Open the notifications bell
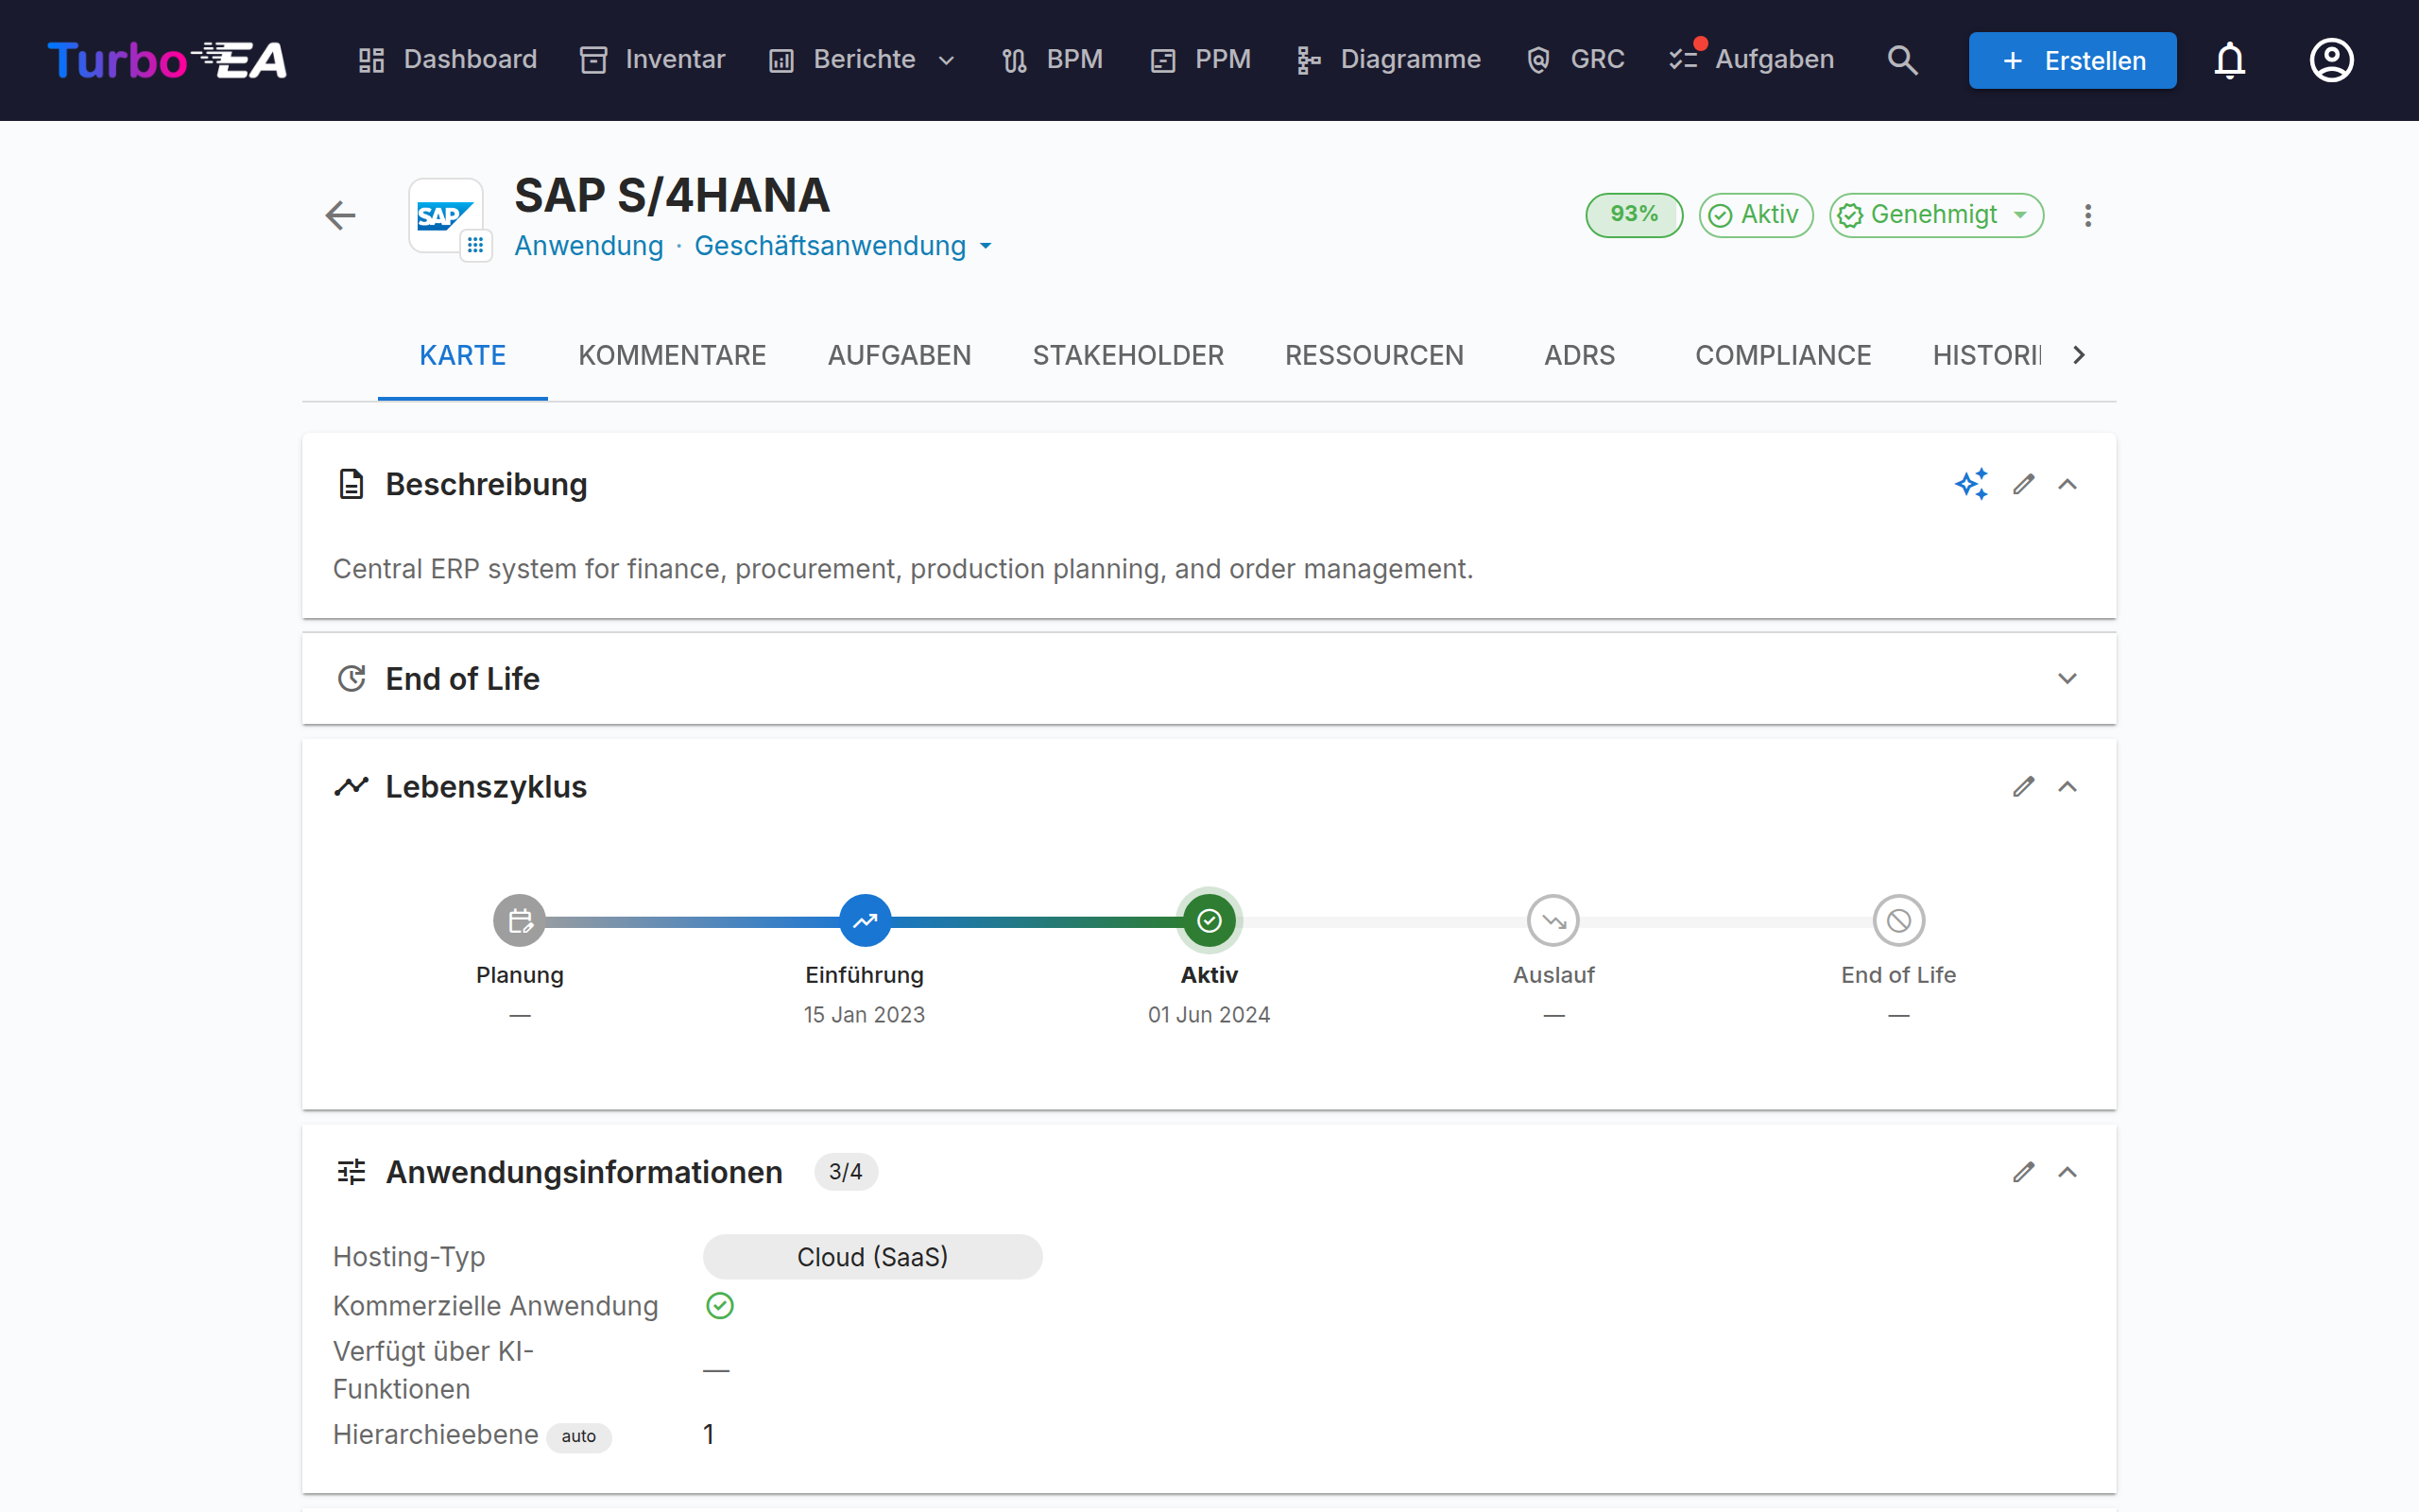This screenshot has height=1512, width=2419. (x=2229, y=60)
